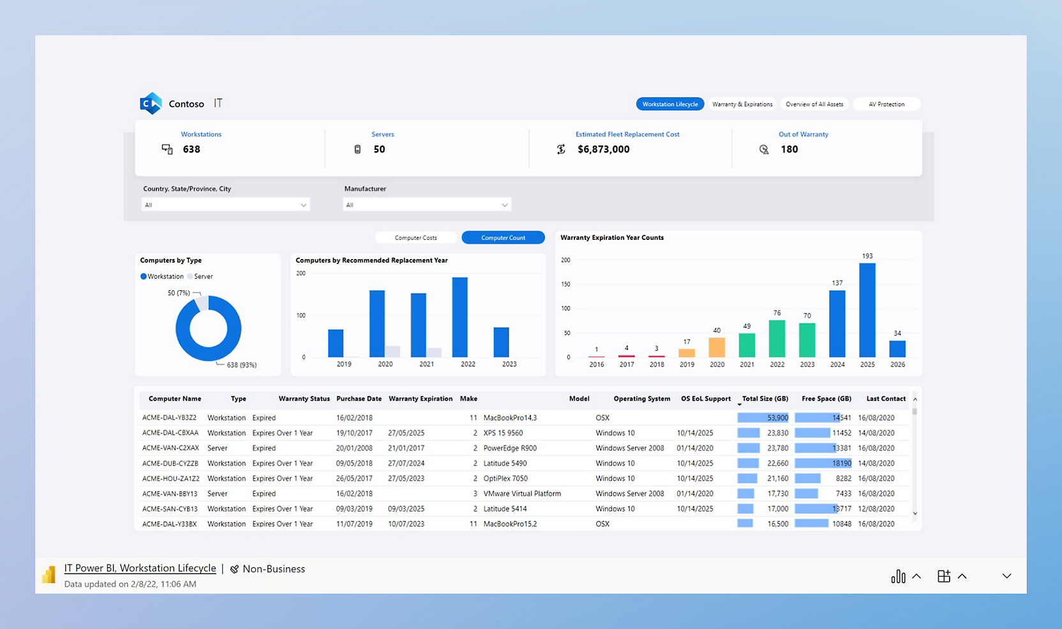Sort by Free Space (GB) column header
The image size is (1062, 629).
click(x=826, y=399)
